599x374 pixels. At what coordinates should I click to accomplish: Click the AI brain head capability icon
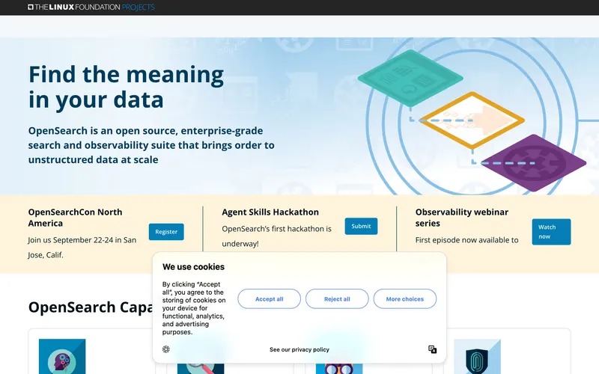point(62,357)
